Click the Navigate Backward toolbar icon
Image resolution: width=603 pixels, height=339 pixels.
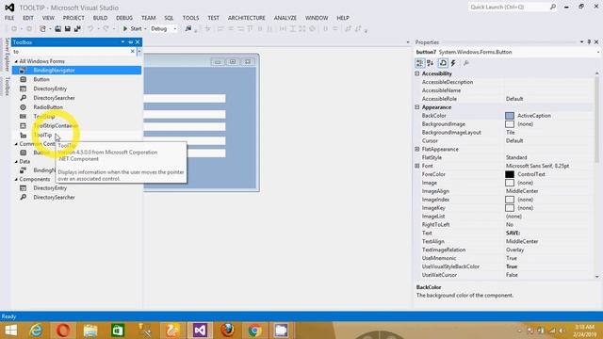14,29
